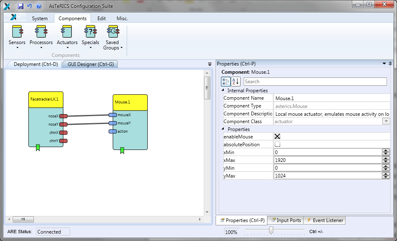Open the Sensors components gallery
Screen dimensions: 397x241
pyautogui.click(x=17, y=37)
